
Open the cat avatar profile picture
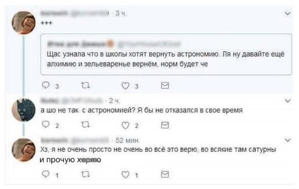click(x=23, y=110)
